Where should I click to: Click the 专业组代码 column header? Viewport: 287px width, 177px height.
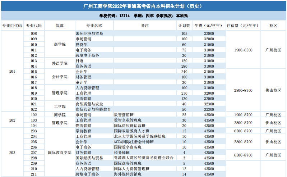pyautogui.click(x=12, y=26)
